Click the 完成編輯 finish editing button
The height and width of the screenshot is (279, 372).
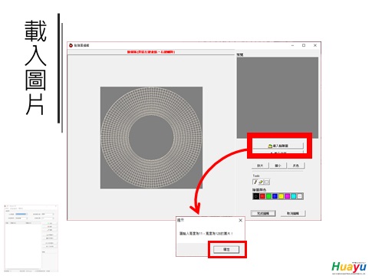point(263,213)
